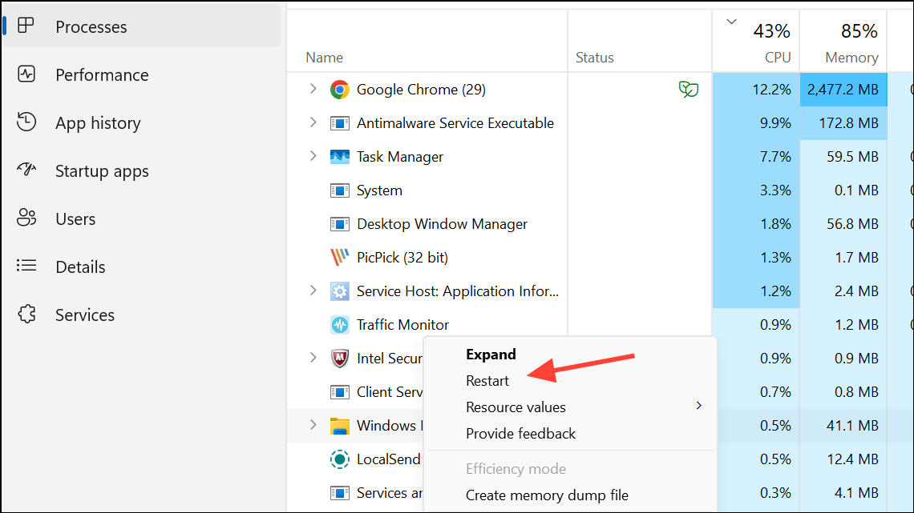Click Chrome's efficiency mode leaf icon
Viewport: 914px width, 513px height.
[689, 90]
